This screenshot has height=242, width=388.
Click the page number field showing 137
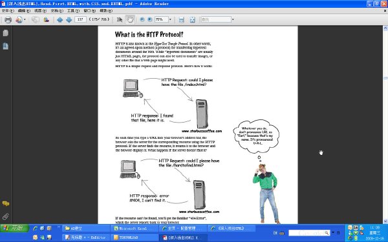(80, 19)
